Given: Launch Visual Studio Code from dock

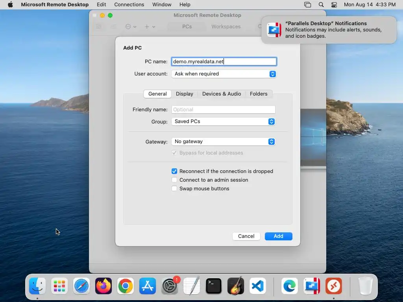Looking at the screenshot, I should (x=258, y=286).
